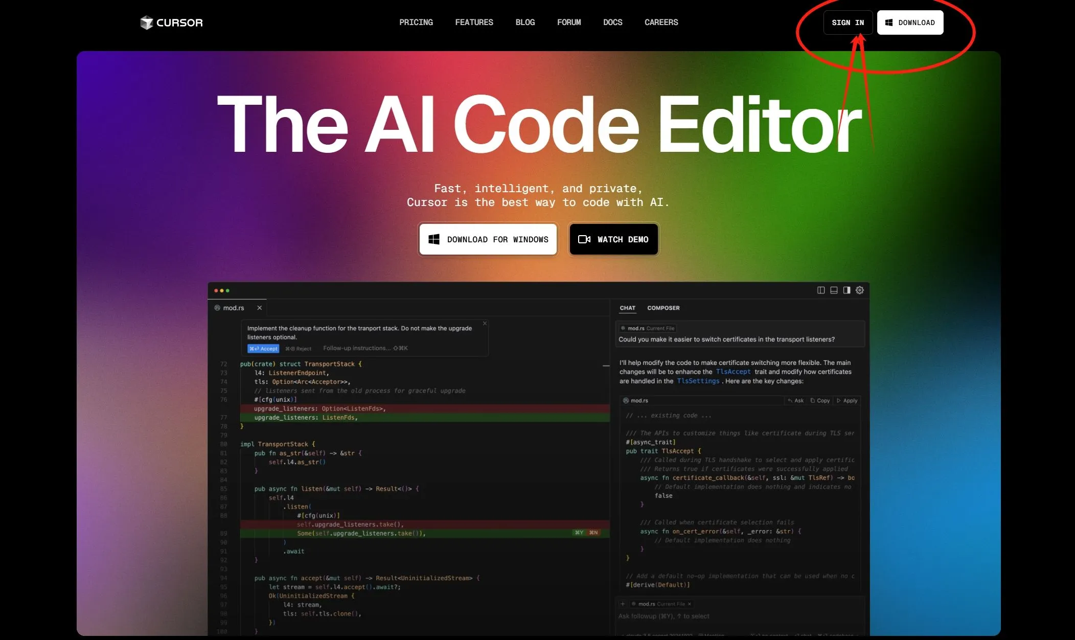
Task: Click the Watch Demo button
Action: click(613, 239)
